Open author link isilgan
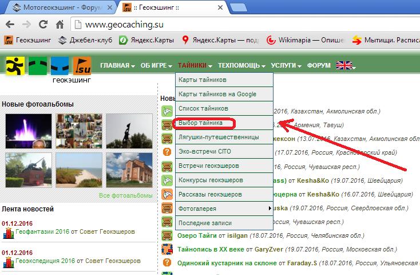Viewport: 420px width, 275px height. (x=237, y=235)
